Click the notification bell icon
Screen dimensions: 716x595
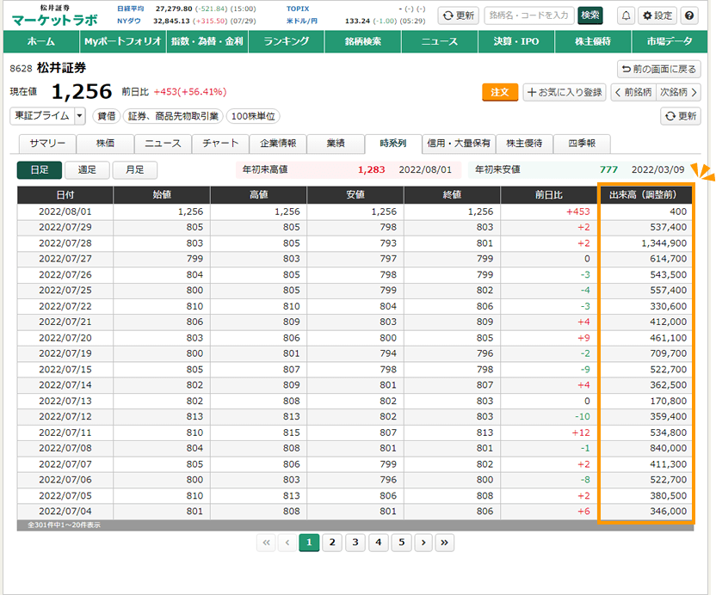pyautogui.click(x=626, y=15)
